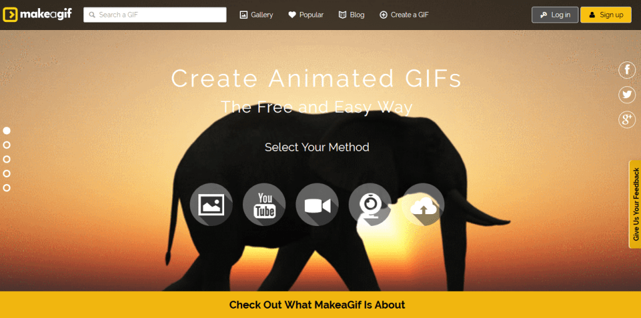Choose the video to GIF method icon

click(317, 204)
